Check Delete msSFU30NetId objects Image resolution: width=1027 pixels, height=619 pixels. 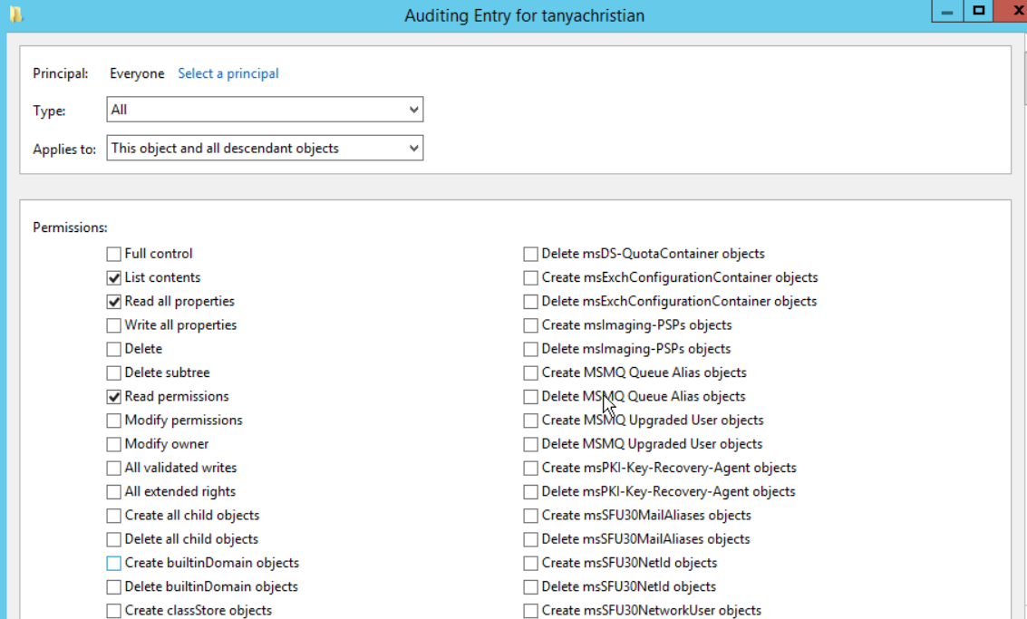pos(530,587)
